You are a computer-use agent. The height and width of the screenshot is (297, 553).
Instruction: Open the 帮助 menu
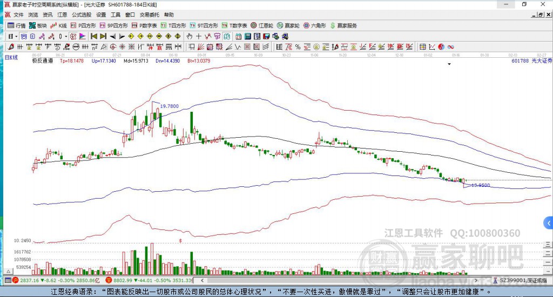pyautogui.click(x=169, y=15)
